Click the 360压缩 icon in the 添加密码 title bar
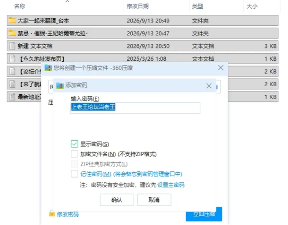 (60, 85)
